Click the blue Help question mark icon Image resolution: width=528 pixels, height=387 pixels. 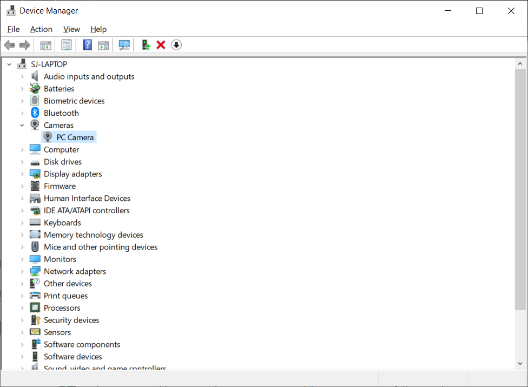pos(87,45)
